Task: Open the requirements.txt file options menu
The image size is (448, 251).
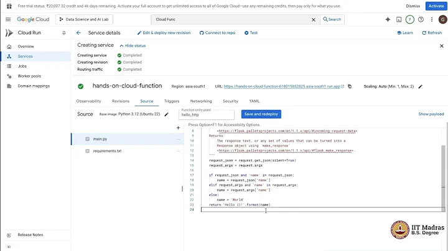Action: click(x=178, y=151)
